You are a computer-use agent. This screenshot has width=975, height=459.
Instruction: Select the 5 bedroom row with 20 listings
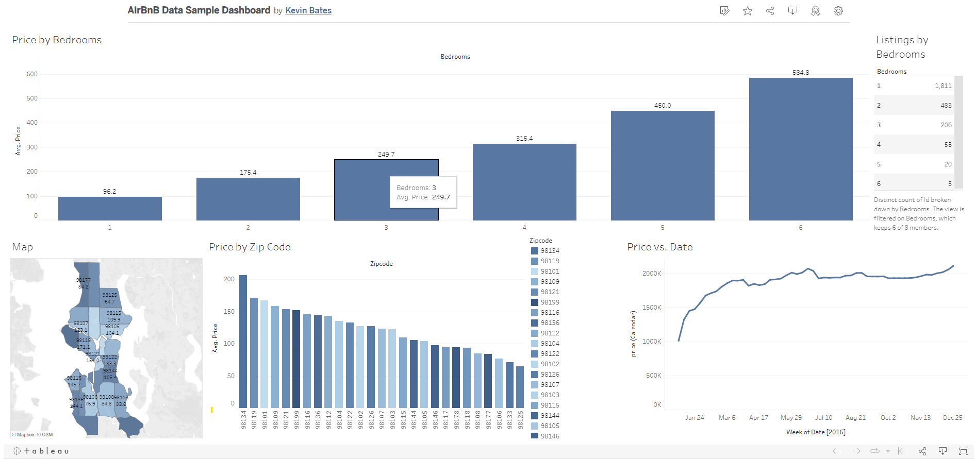914,164
